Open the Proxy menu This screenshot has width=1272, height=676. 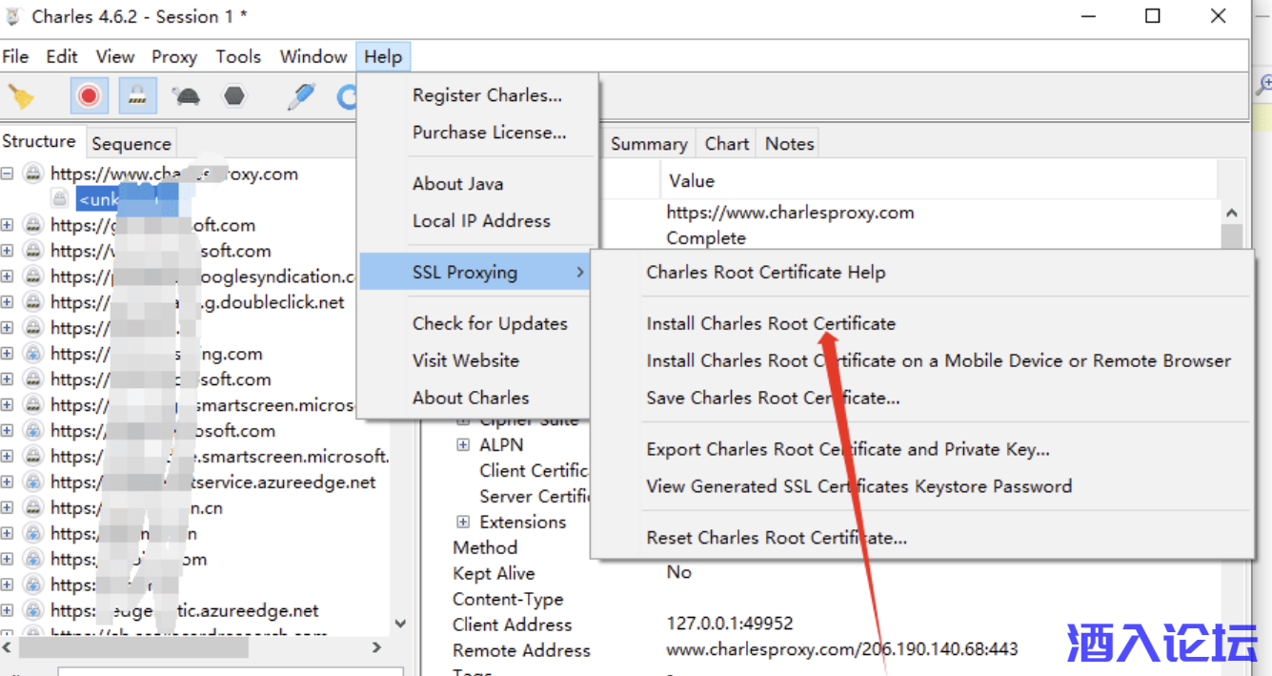click(173, 57)
